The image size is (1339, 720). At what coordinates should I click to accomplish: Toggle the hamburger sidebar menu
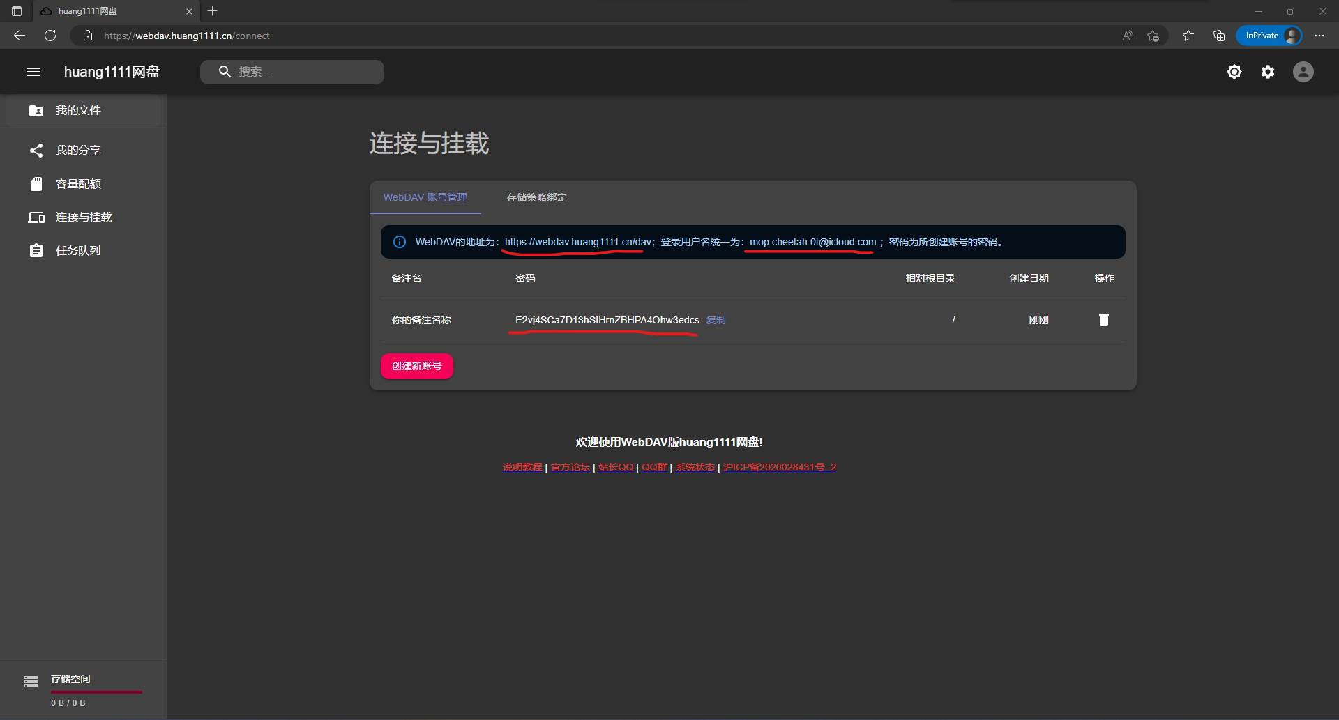(x=33, y=72)
